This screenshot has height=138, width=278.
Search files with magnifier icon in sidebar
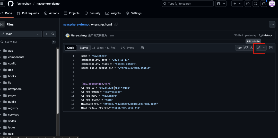point(53,34)
